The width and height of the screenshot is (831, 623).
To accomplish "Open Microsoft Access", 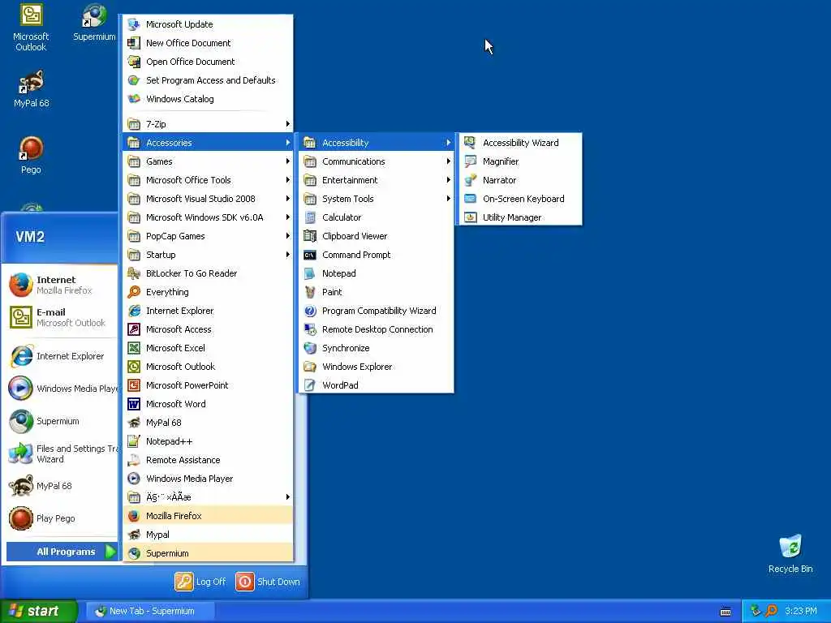I will 208,329.
